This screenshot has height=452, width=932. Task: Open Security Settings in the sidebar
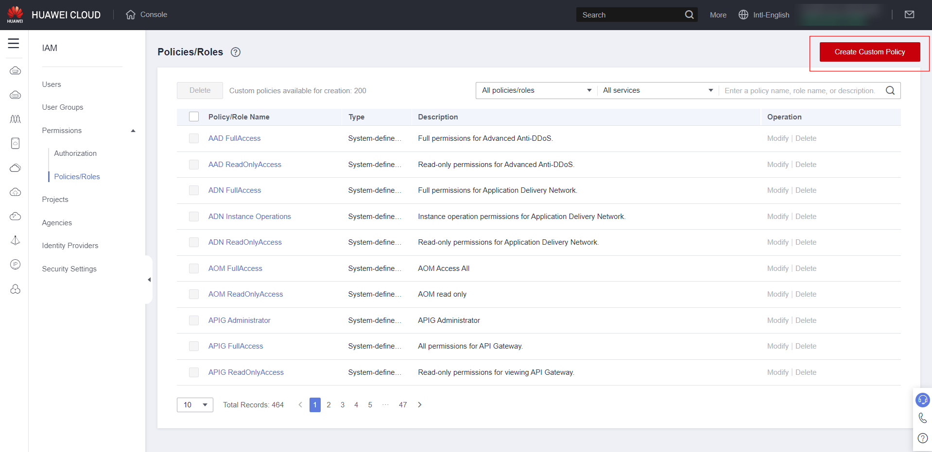69,269
